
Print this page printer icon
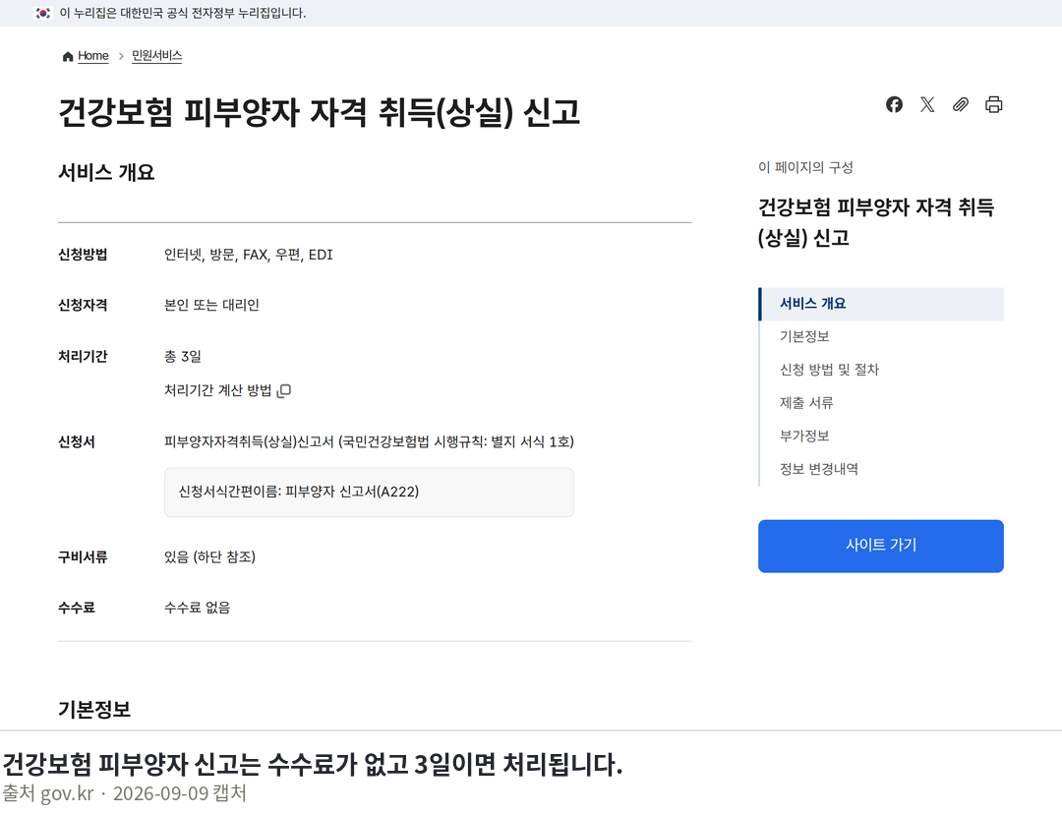[993, 104]
